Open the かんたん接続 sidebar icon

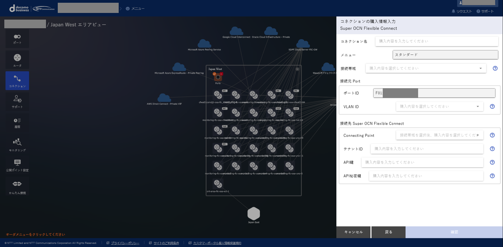click(17, 186)
